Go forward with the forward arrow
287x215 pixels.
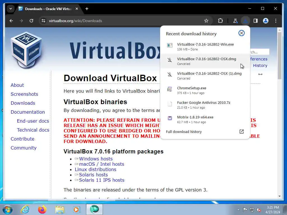pyautogui.click(x=21, y=21)
